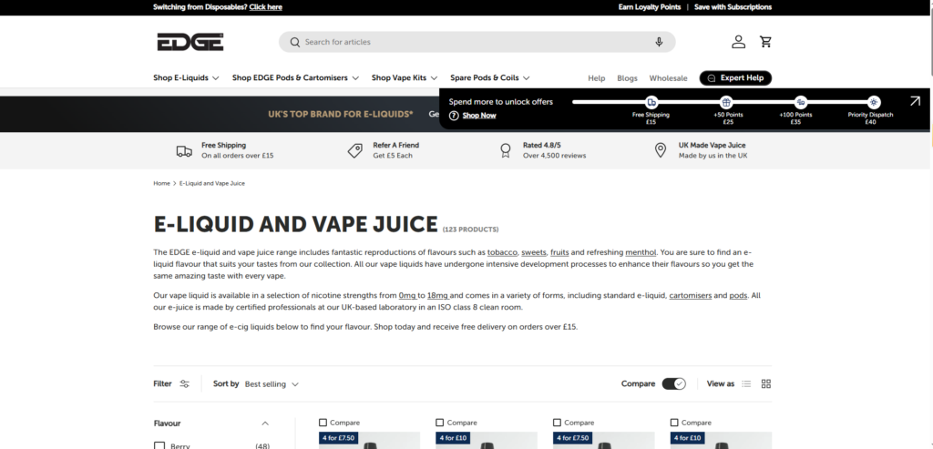Open Shop Vape Kits dropdown menu

coord(405,78)
